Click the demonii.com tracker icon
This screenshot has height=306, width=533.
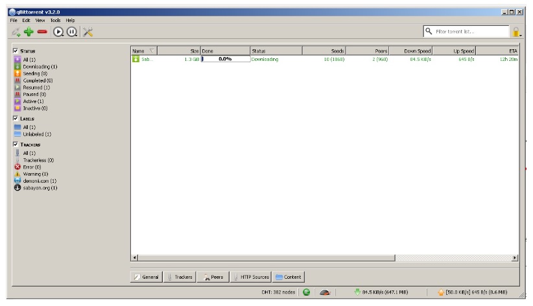pyautogui.click(x=18, y=181)
